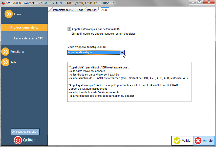The image size is (216, 147).
Task: Go to the Info CPS tab
Action: point(92,10)
